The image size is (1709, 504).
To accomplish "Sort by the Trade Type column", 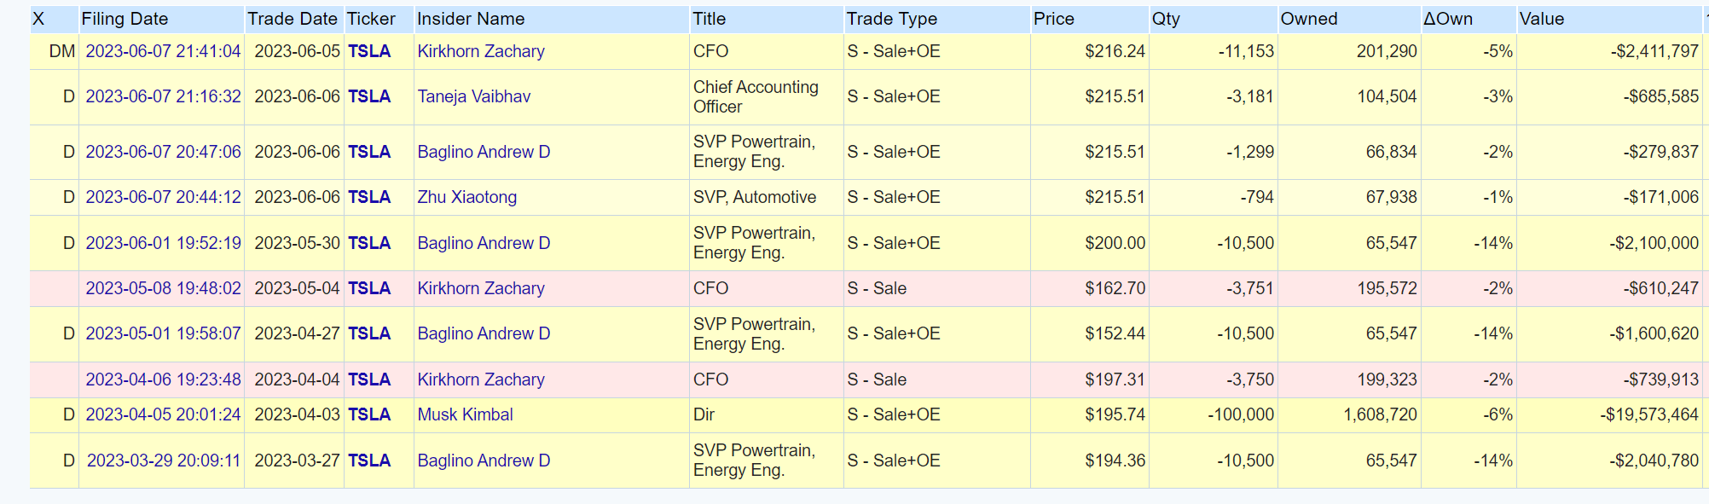I will click(892, 19).
